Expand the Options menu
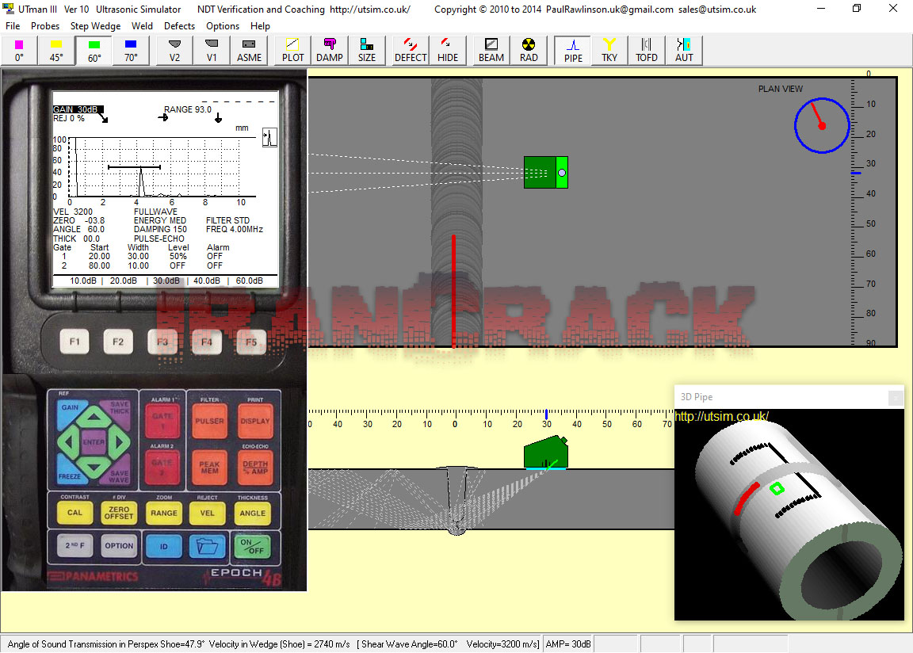 (x=223, y=26)
